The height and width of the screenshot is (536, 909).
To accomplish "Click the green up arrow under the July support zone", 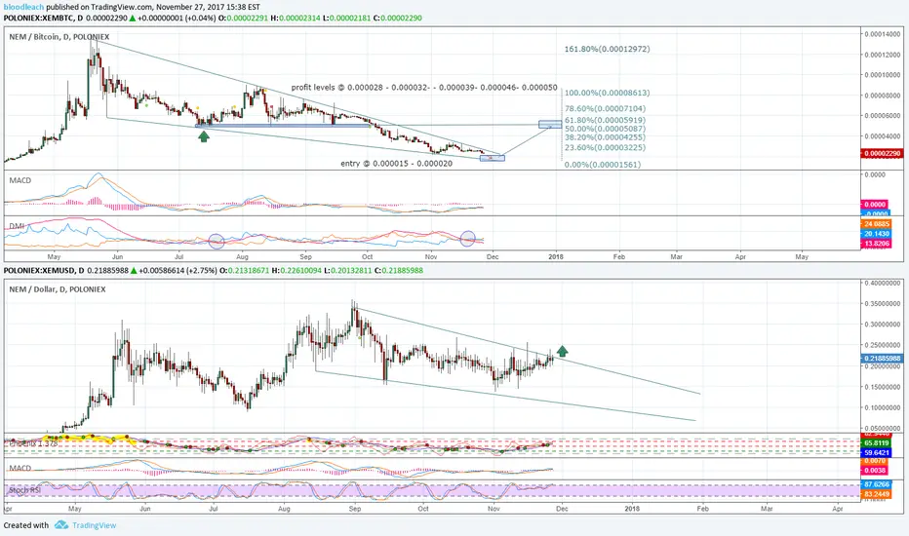I will pos(204,136).
